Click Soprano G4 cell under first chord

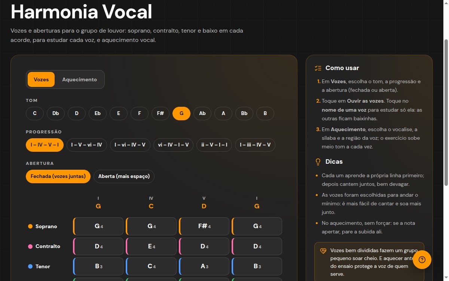(98, 226)
